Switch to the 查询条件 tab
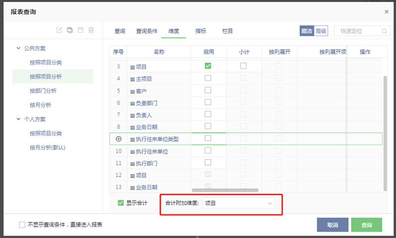 (x=147, y=31)
